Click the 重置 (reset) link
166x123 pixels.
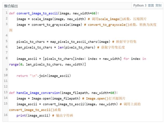151,5
